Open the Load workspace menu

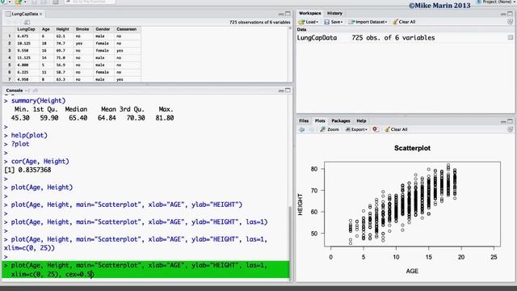309,22
